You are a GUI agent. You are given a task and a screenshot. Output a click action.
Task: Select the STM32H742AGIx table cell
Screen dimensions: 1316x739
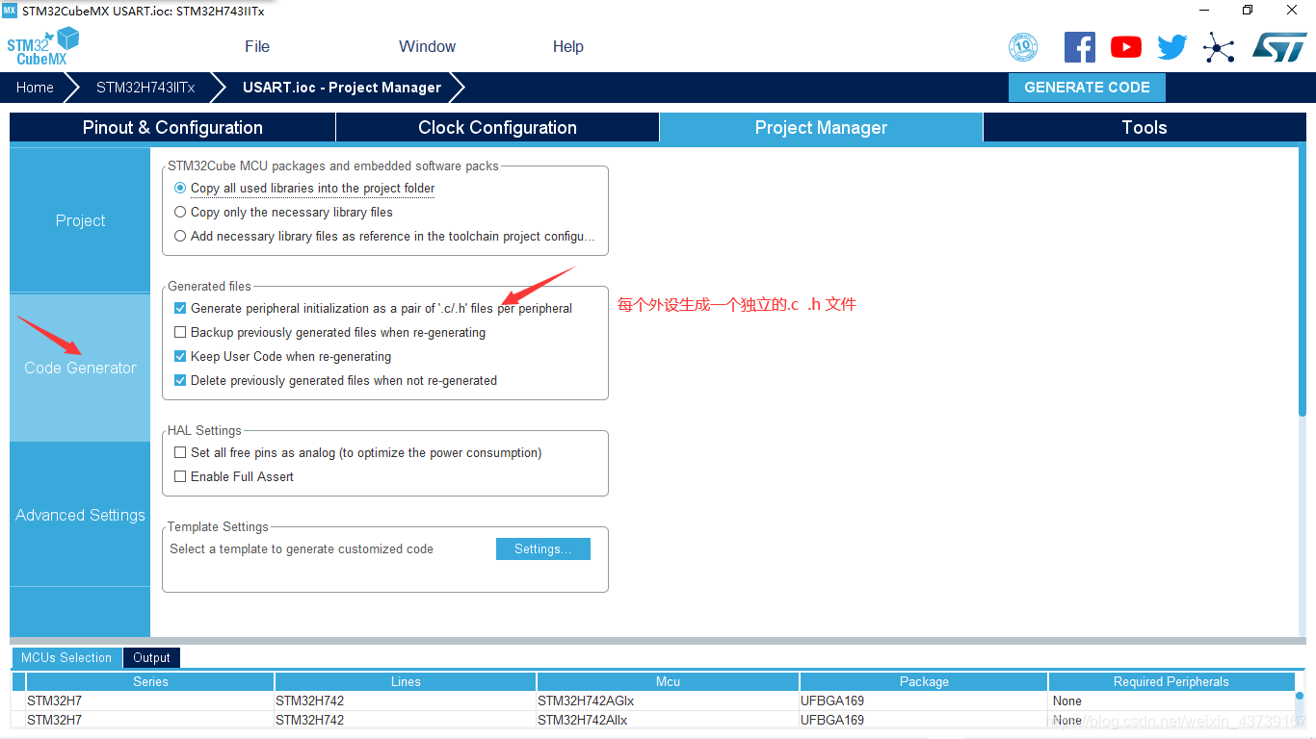[668, 701]
